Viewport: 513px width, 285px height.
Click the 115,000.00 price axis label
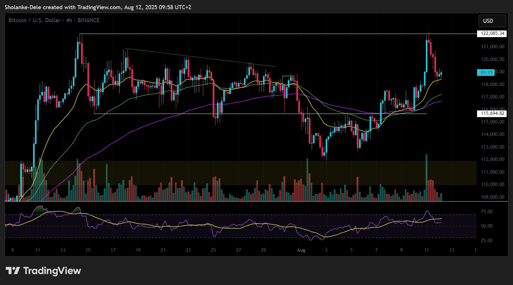(x=493, y=122)
